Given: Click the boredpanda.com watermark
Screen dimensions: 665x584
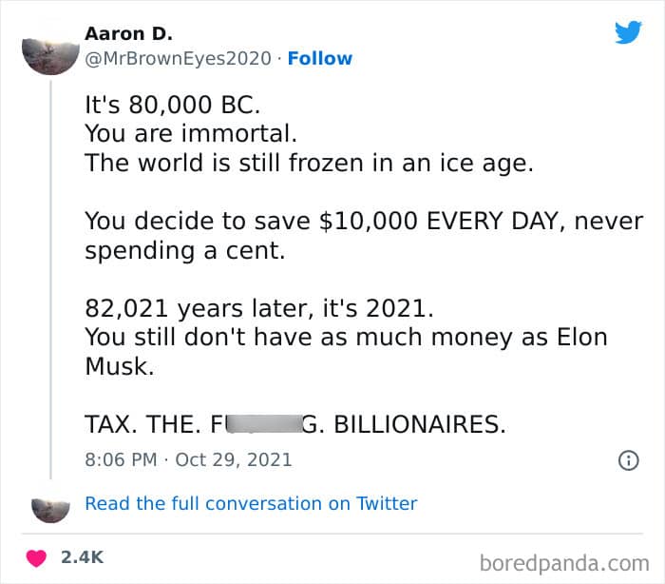Looking at the screenshot, I should pyautogui.click(x=564, y=564).
